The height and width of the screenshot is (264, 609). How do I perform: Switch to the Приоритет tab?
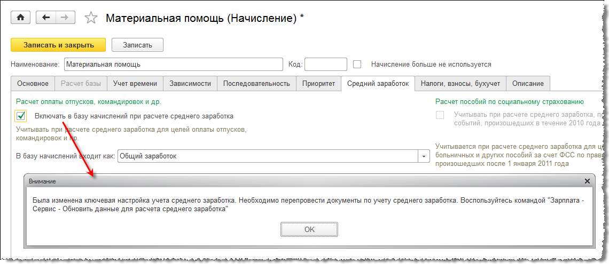[318, 83]
